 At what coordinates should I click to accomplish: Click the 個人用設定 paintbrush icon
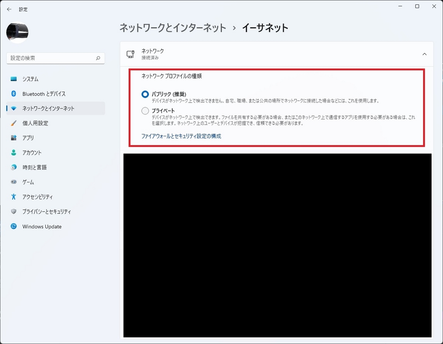[x=14, y=123]
